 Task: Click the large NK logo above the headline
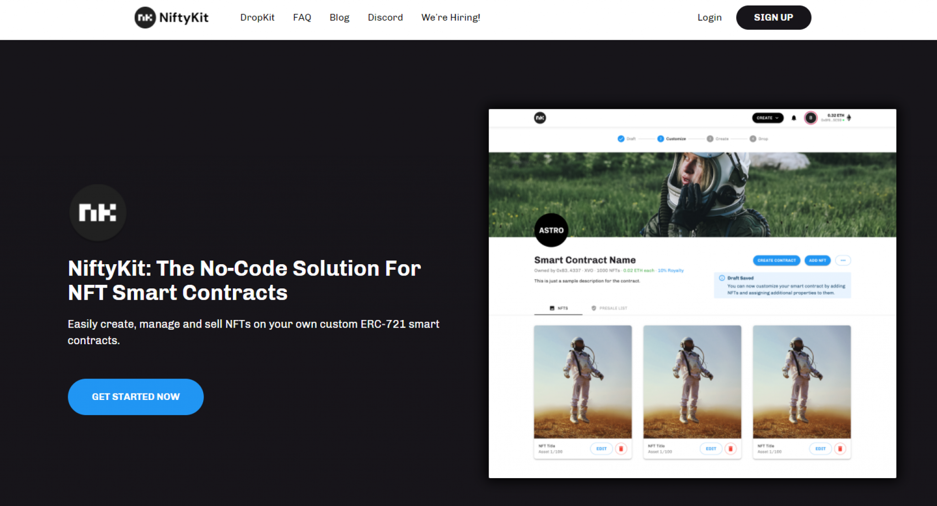tap(97, 213)
